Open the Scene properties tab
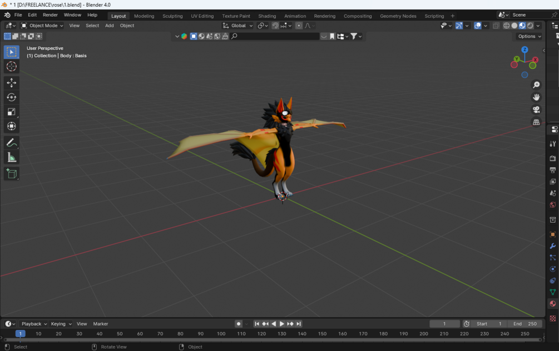The width and height of the screenshot is (559, 351). tap(553, 193)
